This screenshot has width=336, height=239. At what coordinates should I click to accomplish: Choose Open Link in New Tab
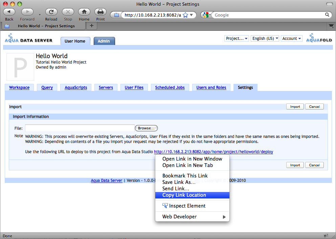click(x=192, y=165)
